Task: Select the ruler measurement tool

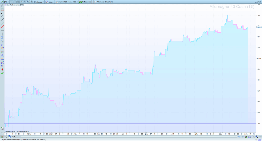Action: pyautogui.click(x=2, y=5)
